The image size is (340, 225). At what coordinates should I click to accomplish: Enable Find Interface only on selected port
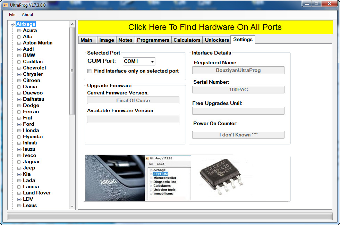pos(90,71)
